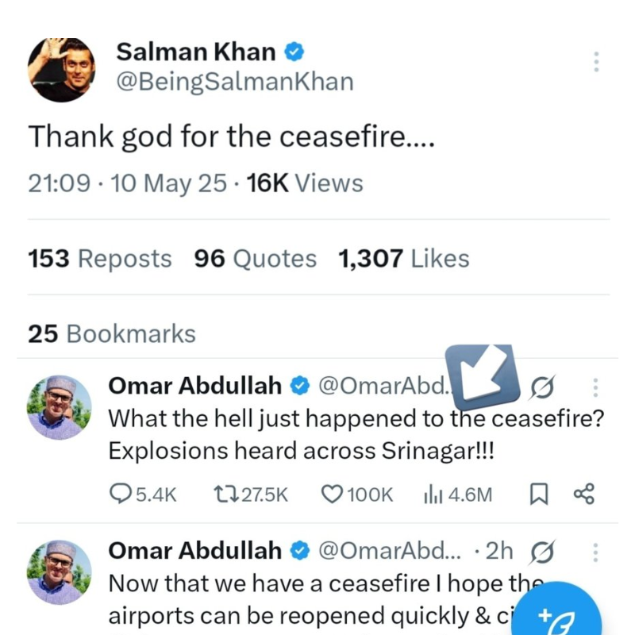The image size is (635, 635).
Task: View the 96 Quotes list
Action: 255,259
